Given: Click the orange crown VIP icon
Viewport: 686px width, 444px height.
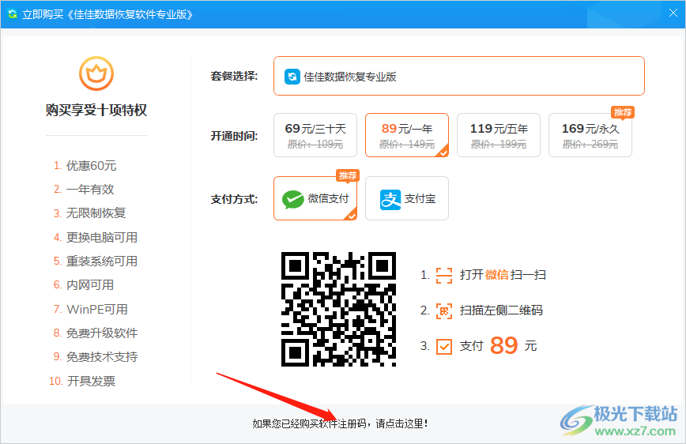Looking at the screenshot, I should click(x=96, y=73).
